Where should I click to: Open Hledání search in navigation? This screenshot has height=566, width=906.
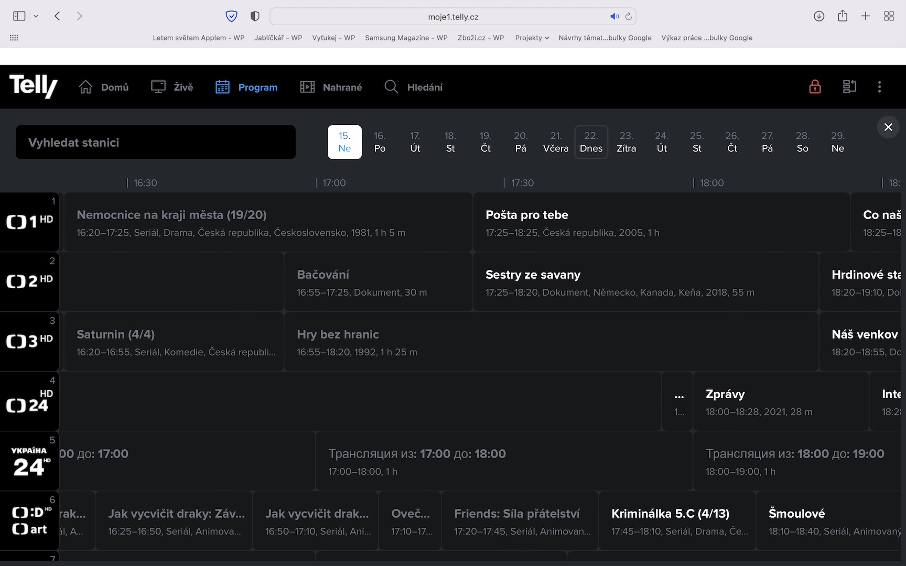tap(414, 87)
